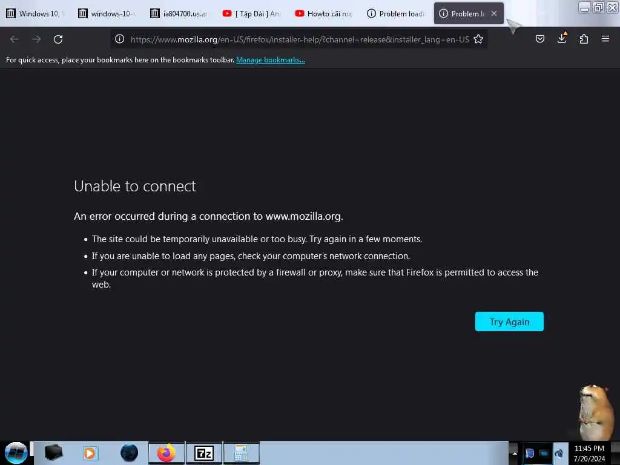The width and height of the screenshot is (620, 465).
Task: Switch to the first Problem loading tab
Action: coord(397,13)
